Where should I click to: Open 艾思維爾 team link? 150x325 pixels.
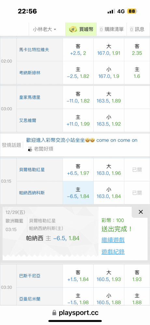tap(28, 121)
